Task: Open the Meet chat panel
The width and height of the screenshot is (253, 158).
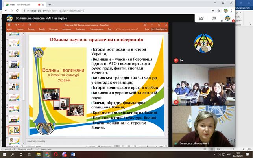Action: [x=214, y=18]
